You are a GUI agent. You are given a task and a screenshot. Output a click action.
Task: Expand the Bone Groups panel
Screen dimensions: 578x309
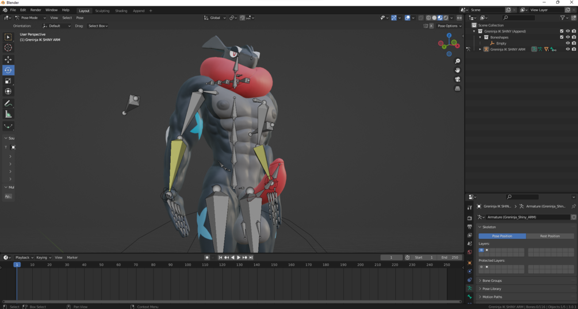coord(526,281)
